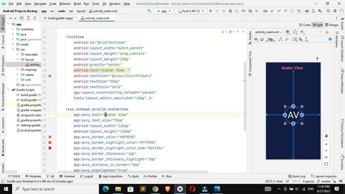Viewport: 345px width, 194px height.
Task: Open the Problems tool window
Action: 33,176
